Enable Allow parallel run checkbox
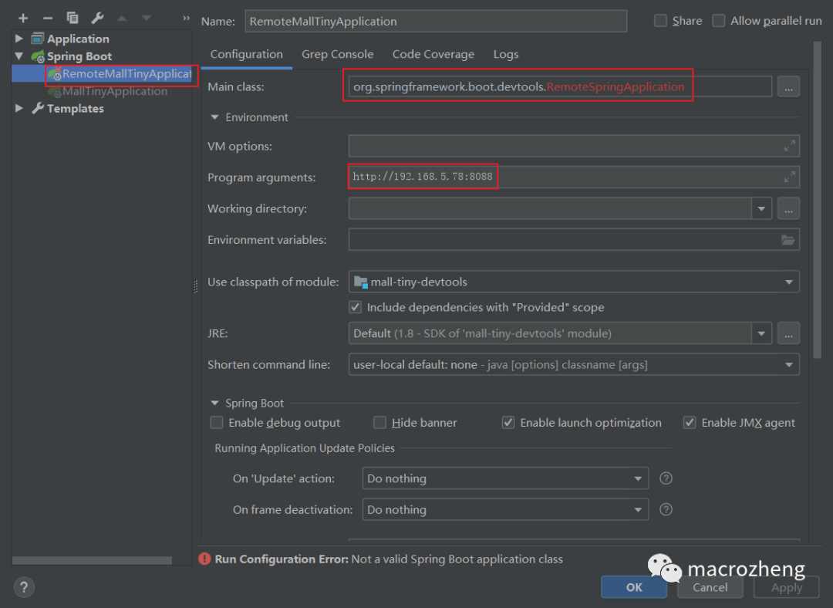This screenshot has width=833, height=608. pos(718,21)
